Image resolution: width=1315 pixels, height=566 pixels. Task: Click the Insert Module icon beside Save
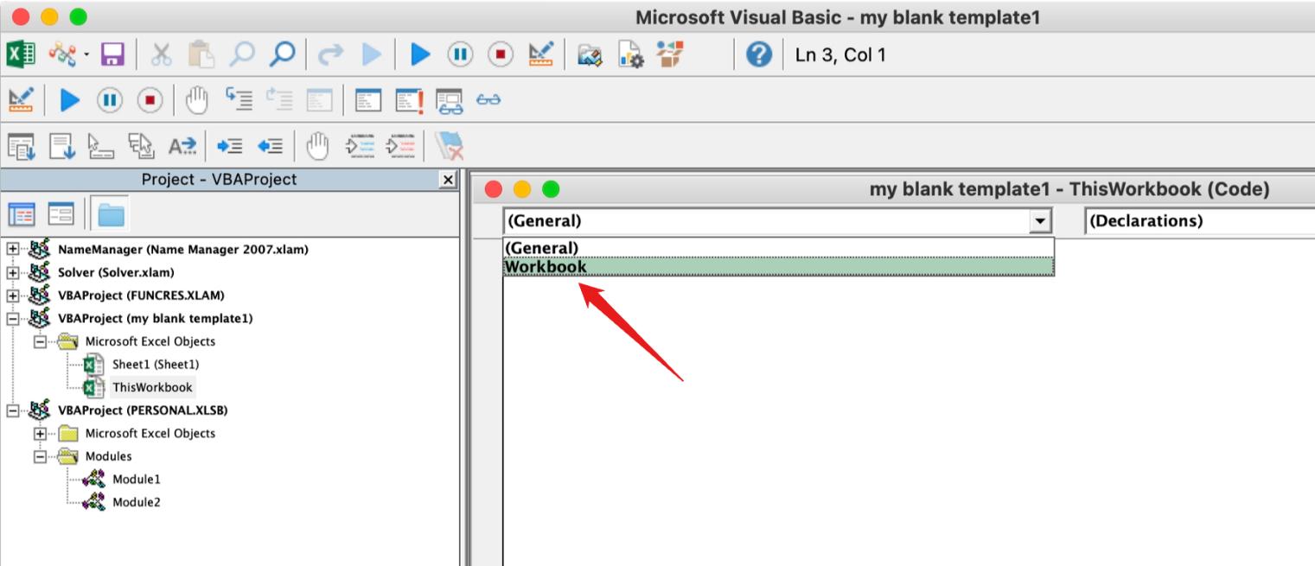pyautogui.click(x=63, y=55)
